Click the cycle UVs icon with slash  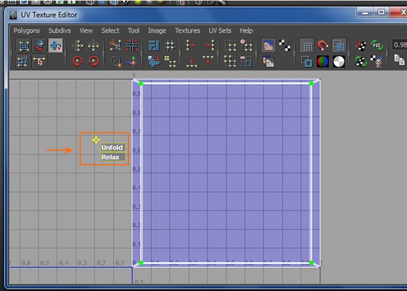click(x=170, y=62)
